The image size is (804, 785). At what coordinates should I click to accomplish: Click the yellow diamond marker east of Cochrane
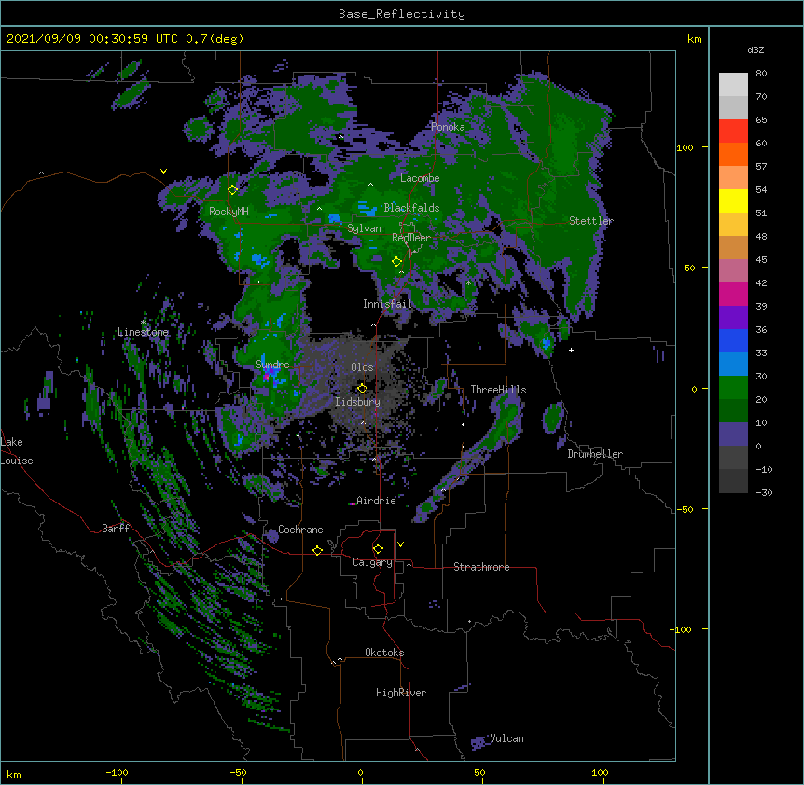[317, 550]
